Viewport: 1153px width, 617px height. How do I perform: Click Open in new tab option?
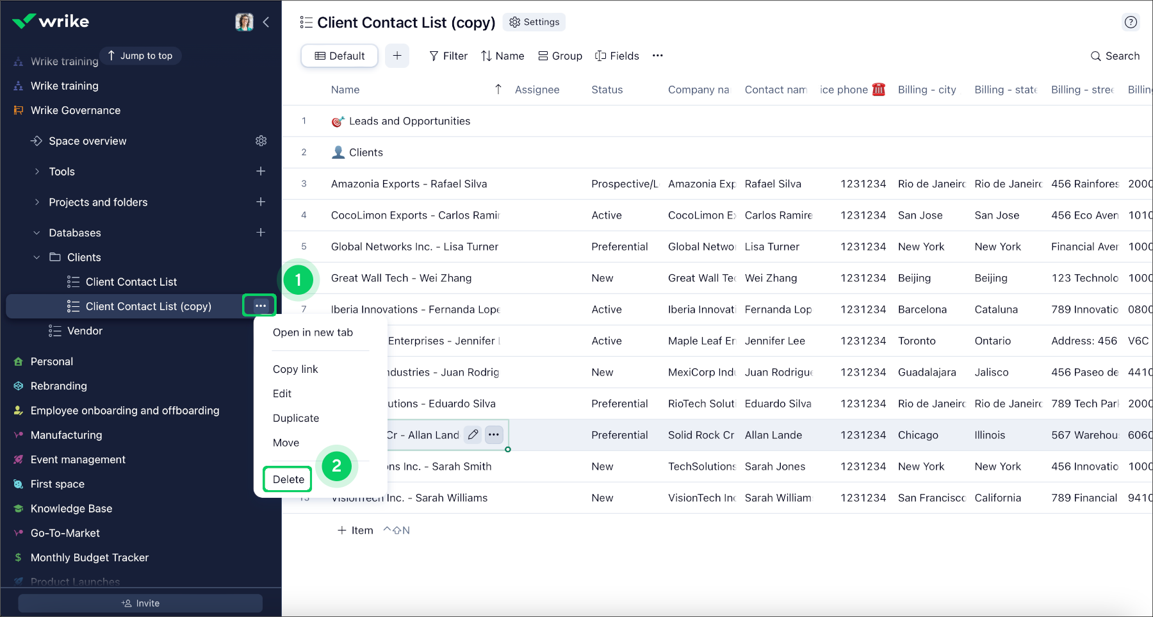click(313, 333)
